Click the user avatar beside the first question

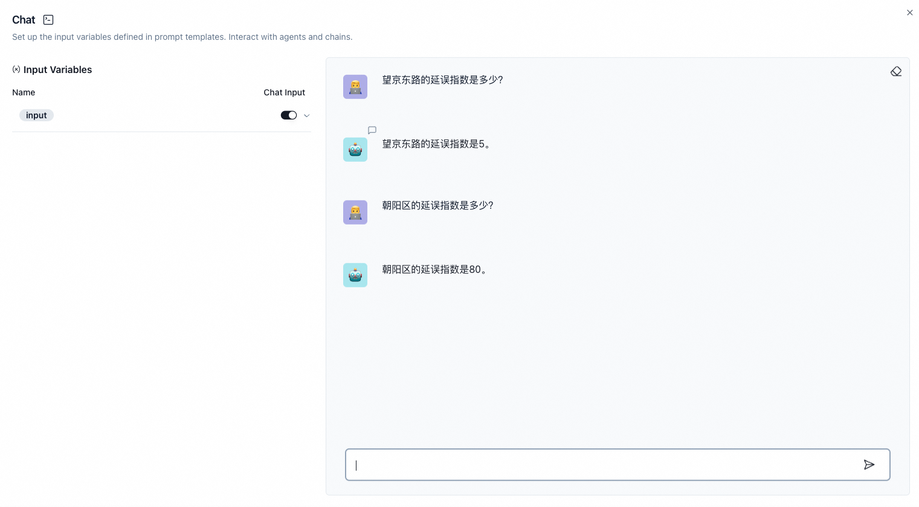coord(355,86)
